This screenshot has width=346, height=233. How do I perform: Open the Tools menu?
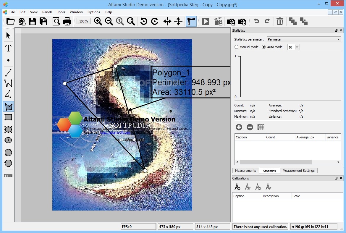(x=61, y=12)
